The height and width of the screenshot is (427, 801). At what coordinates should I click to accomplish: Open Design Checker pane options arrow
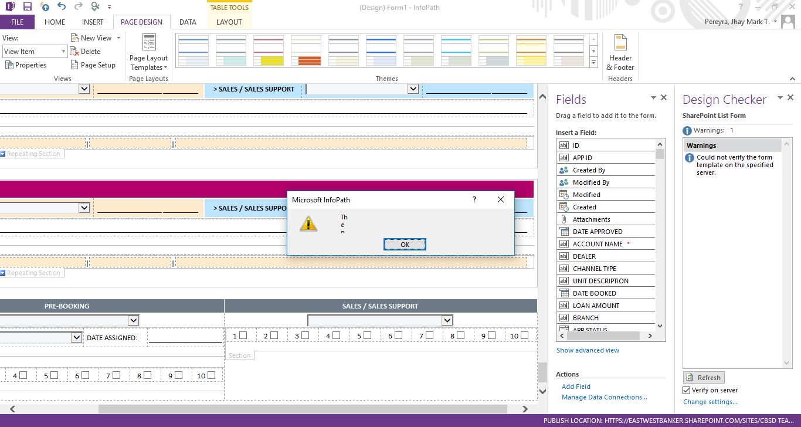[780, 98]
